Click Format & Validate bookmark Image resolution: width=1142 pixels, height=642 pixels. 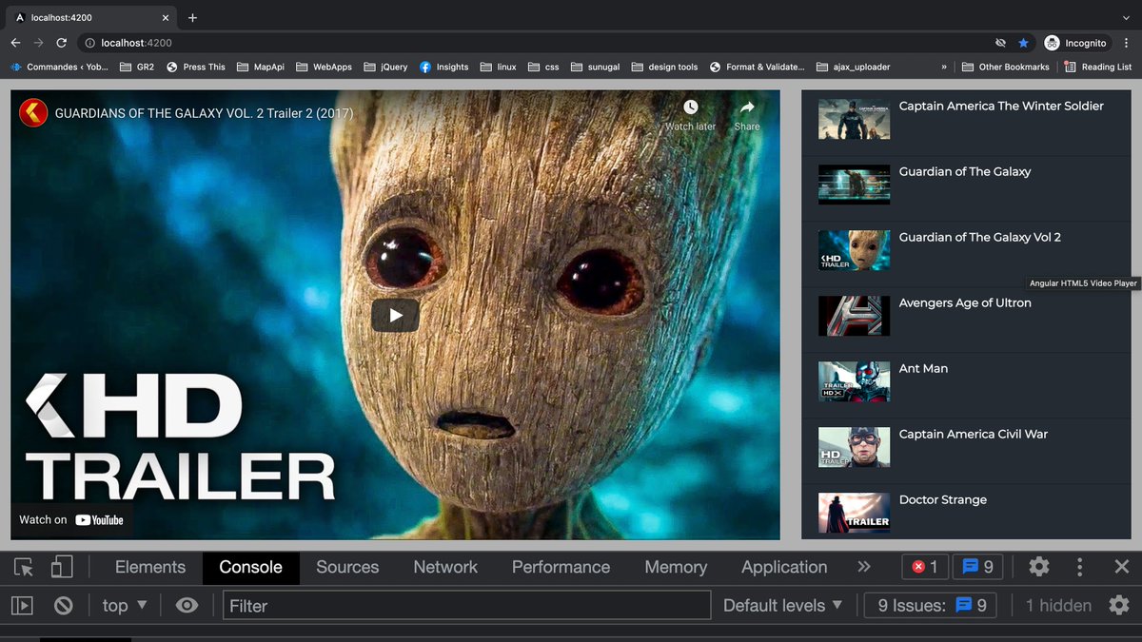[757, 67]
